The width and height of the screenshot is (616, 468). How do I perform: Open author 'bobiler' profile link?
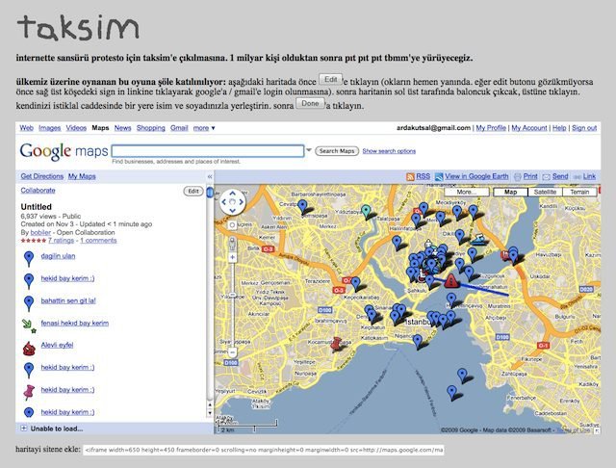coord(40,232)
